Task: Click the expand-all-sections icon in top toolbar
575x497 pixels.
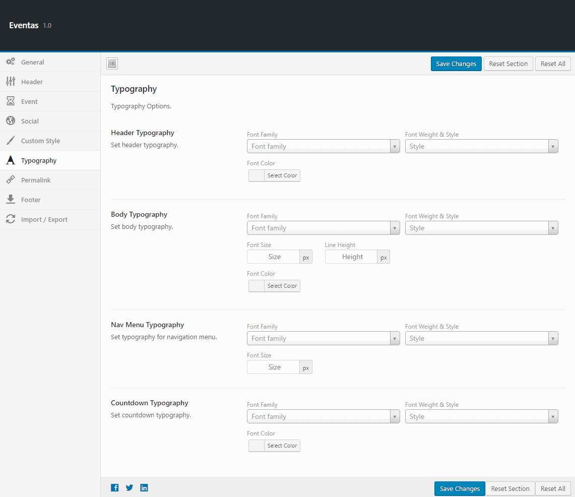Action: pos(112,64)
